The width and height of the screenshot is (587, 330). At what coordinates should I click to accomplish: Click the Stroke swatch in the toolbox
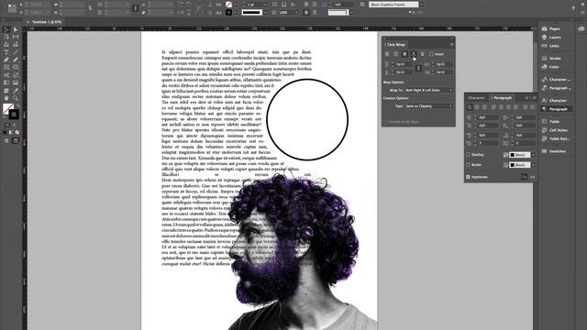click(x=14, y=114)
